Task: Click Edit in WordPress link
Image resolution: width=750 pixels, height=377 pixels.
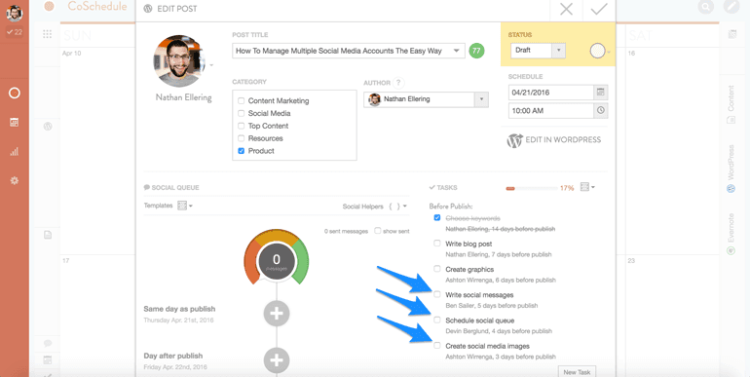Action: pyautogui.click(x=553, y=140)
